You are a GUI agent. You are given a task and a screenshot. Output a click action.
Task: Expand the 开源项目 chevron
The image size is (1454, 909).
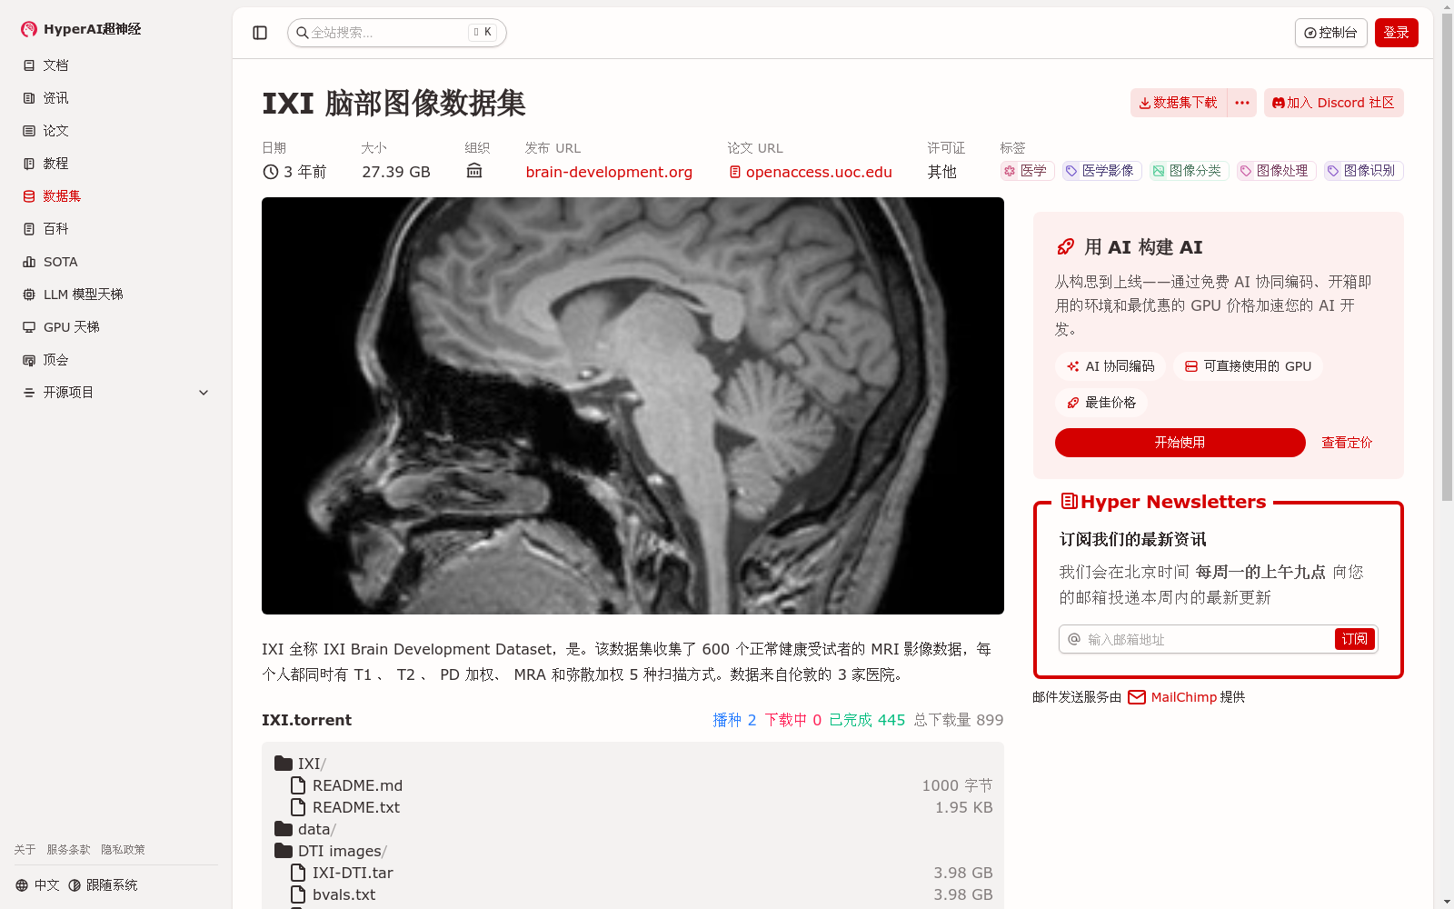point(204,393)
